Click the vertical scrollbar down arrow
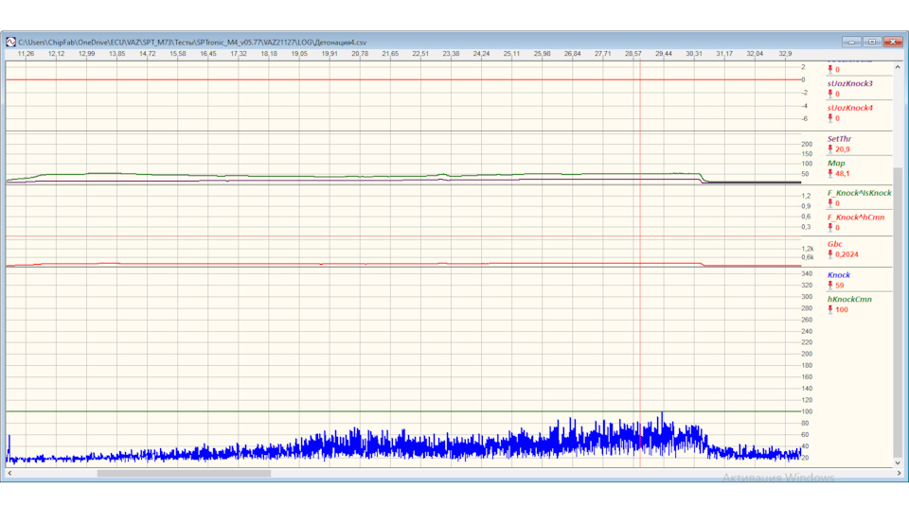This screenshot has width=909, height=505. [898, 462]
